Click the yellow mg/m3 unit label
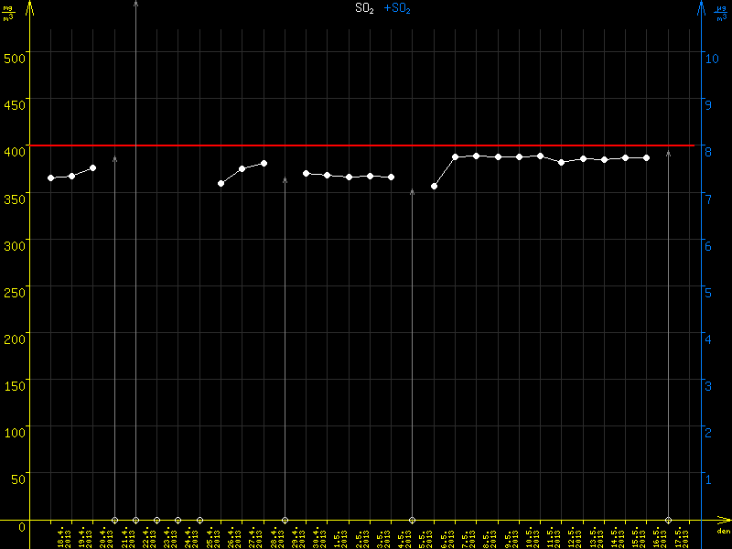 point(9,12)
